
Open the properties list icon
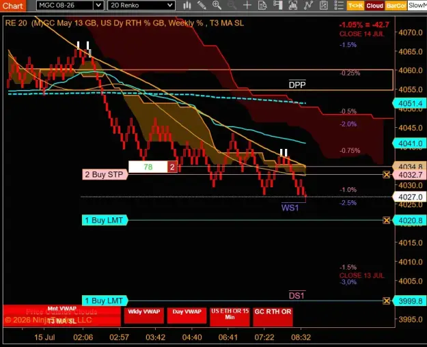[339, 5]
